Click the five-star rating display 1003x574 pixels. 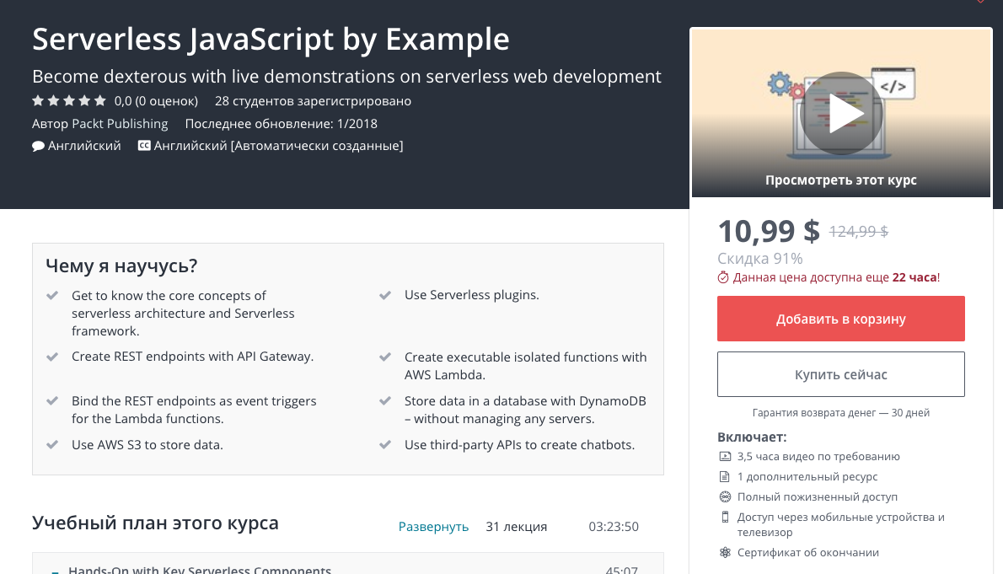pos(69,101)
